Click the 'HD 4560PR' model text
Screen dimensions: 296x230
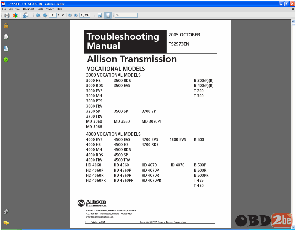coord(123,180)
